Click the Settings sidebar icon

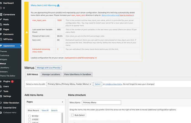[1, 96]
